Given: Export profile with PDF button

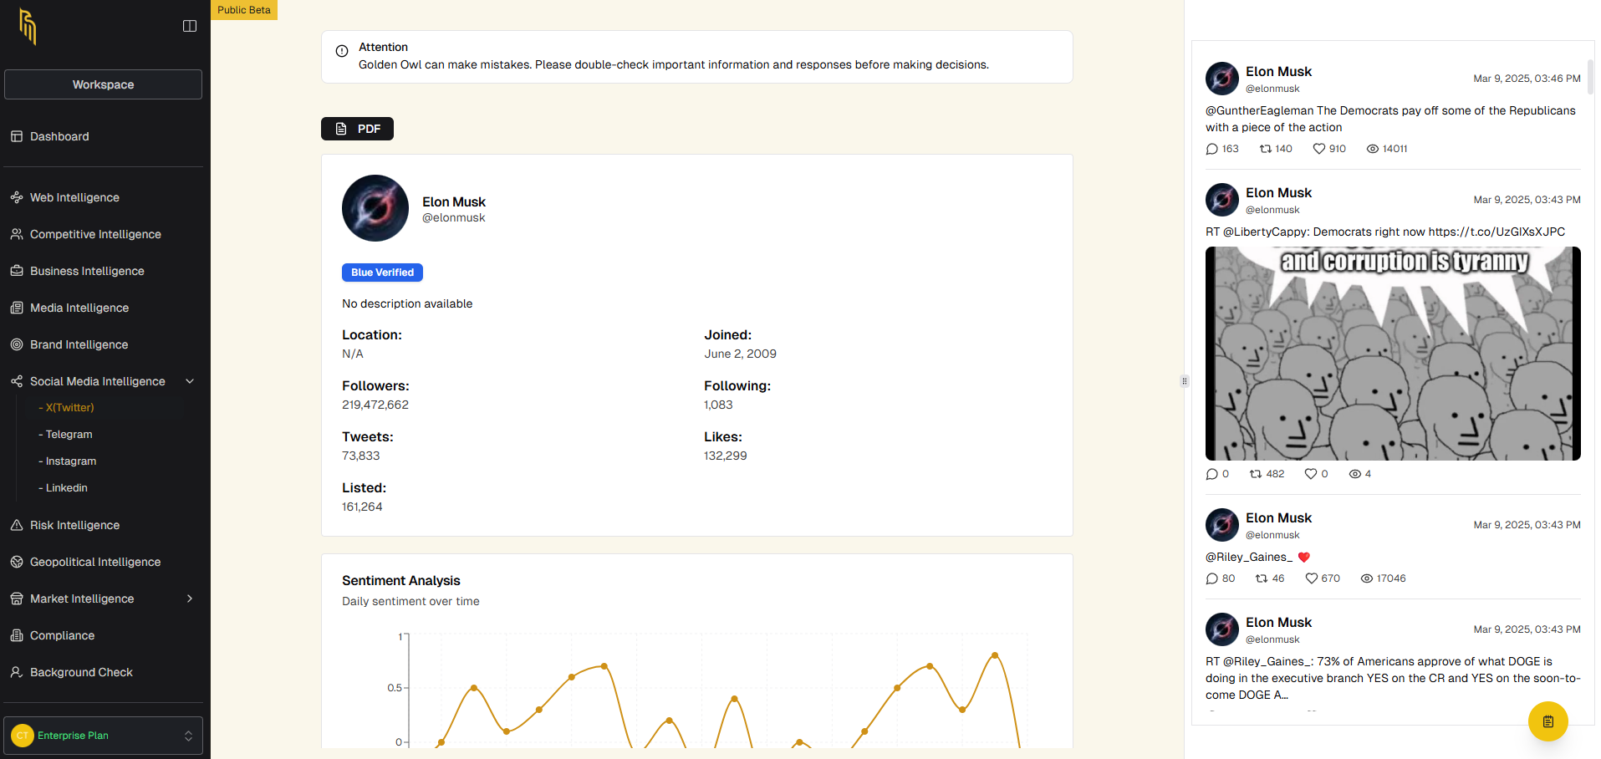Looking at the screenshot, I should (357, 129).
